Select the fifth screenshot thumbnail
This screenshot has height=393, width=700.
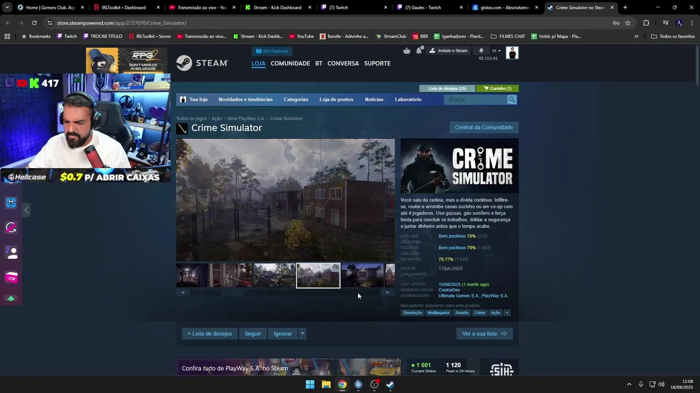(363, 276)
